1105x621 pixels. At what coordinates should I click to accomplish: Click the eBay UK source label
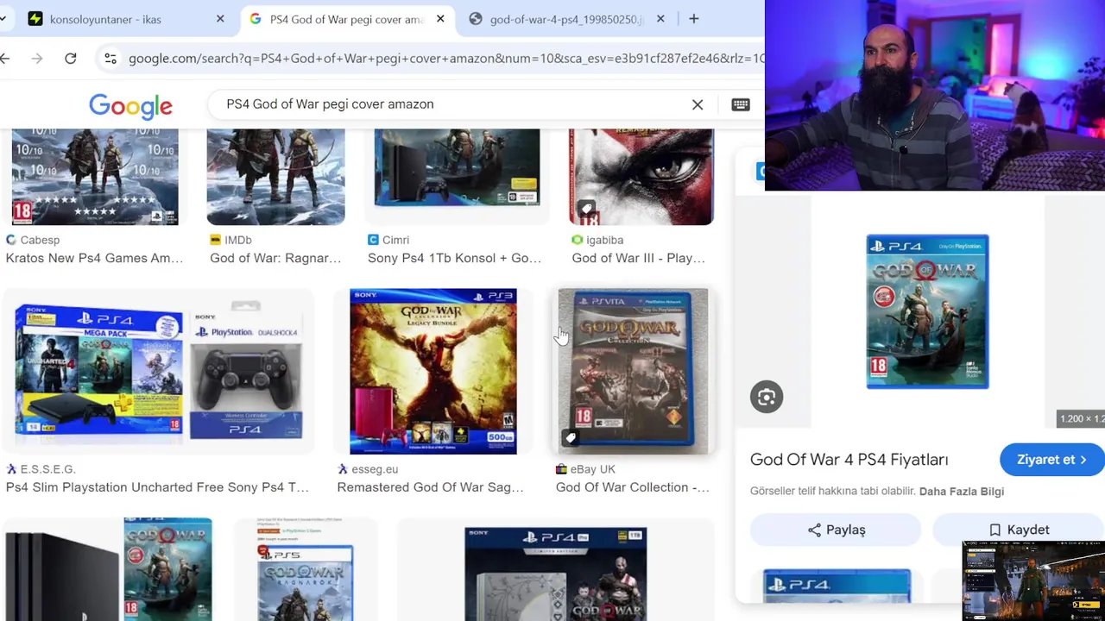coord(592,469)
